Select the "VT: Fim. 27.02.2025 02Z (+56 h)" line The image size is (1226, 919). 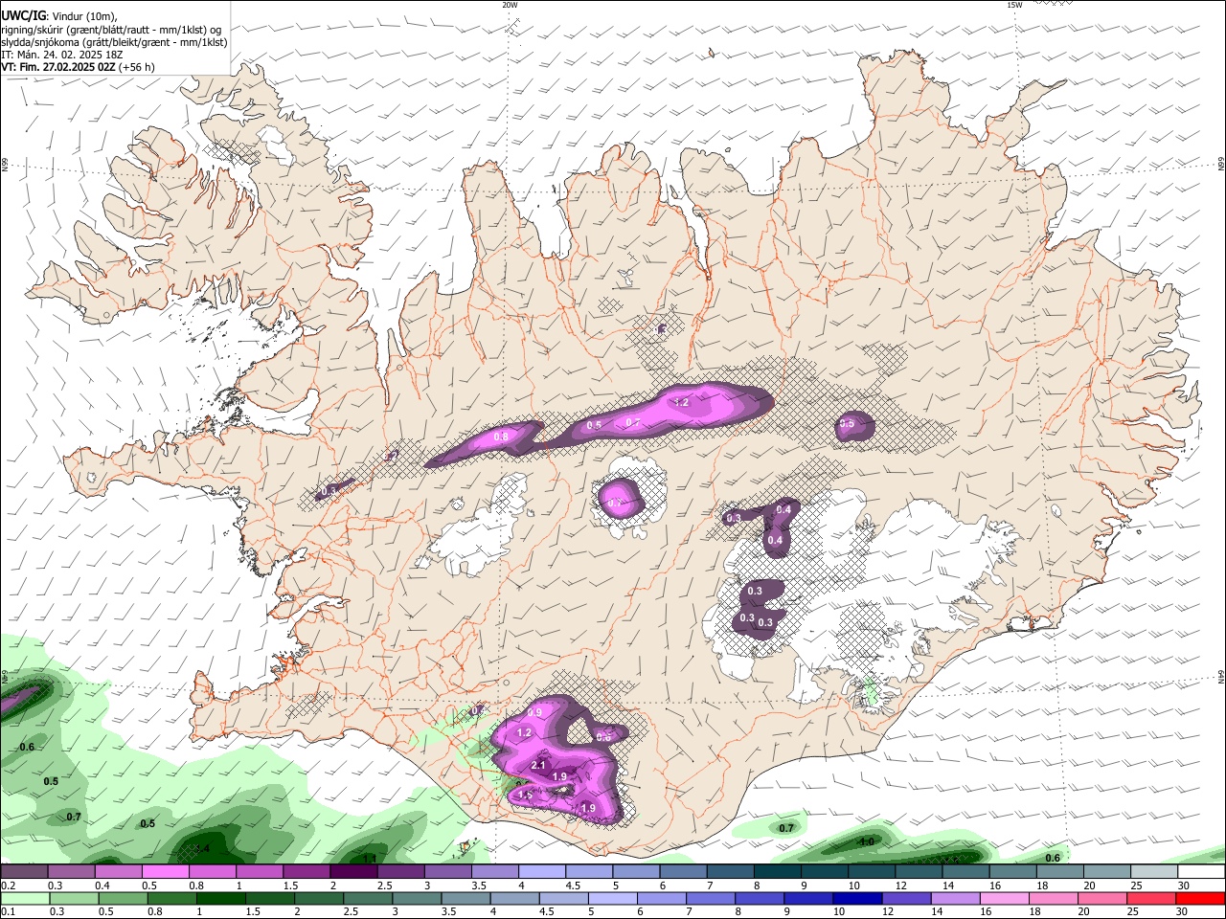pos(78,67)
